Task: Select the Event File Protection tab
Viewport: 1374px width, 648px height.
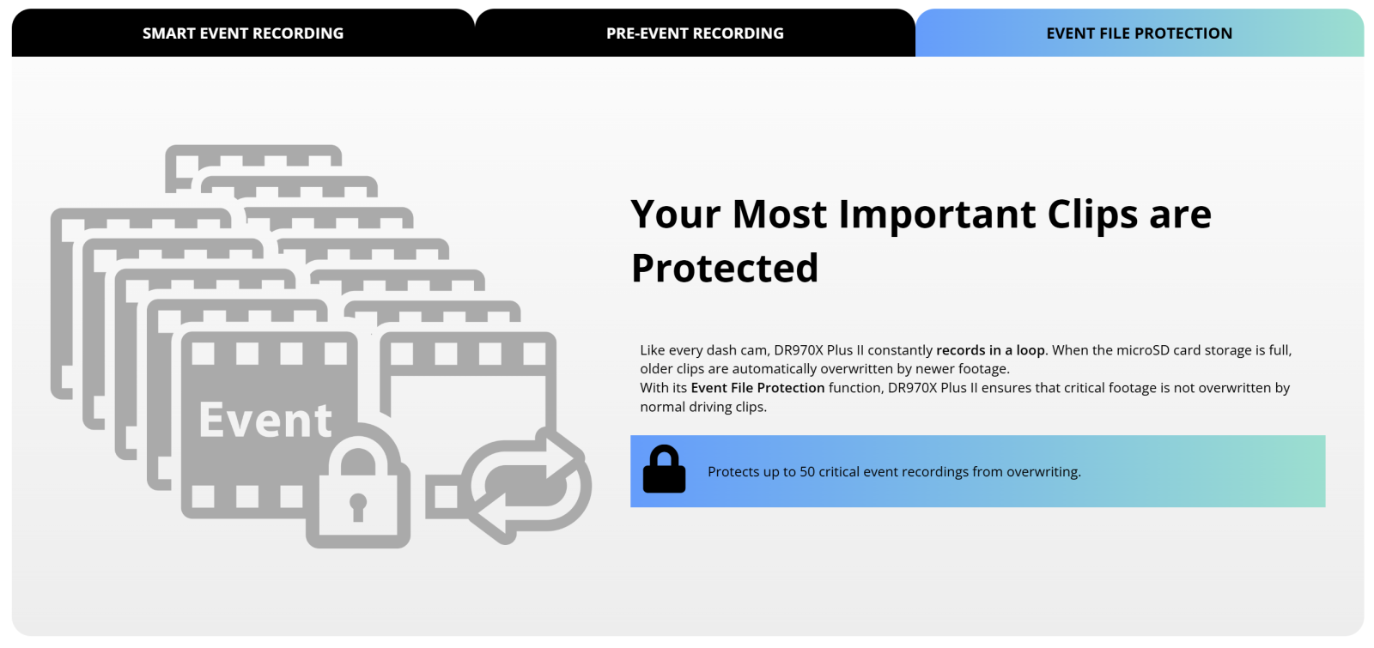Action: tap(1140, 33)
